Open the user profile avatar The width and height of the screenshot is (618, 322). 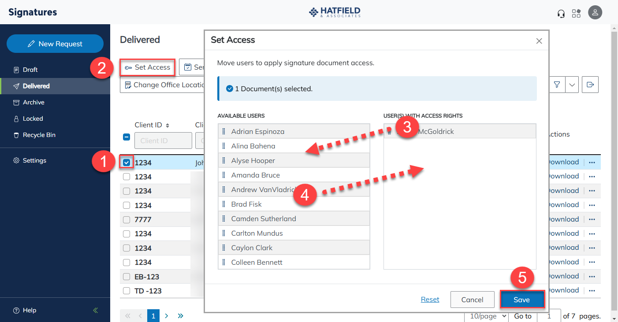[595, 13]
